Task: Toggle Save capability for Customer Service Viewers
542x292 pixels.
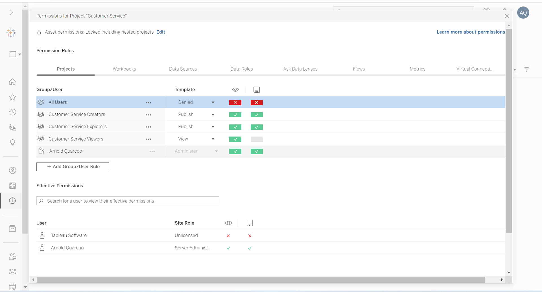Action: [x=257, y=139]
